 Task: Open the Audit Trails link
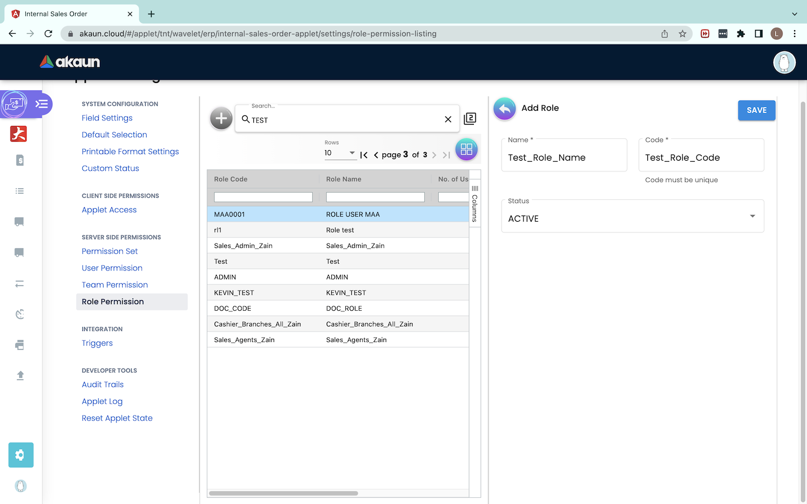tap(103, 385)
